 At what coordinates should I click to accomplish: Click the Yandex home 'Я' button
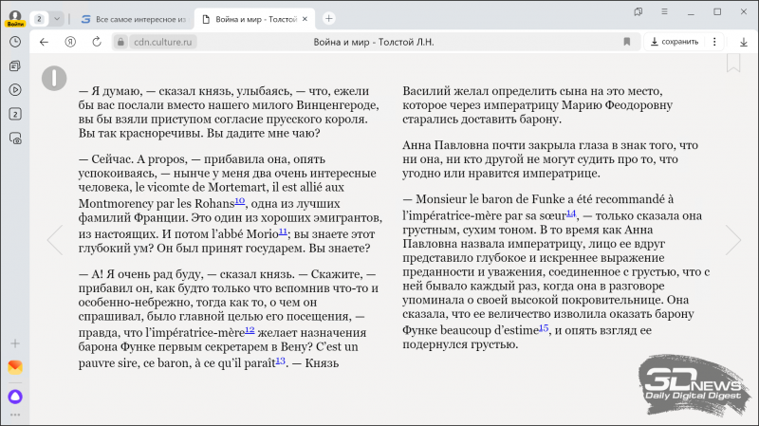tap(70, 42)
